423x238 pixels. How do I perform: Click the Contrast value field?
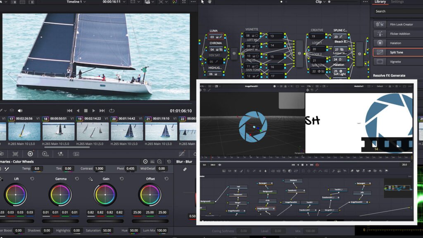point(99,169)
